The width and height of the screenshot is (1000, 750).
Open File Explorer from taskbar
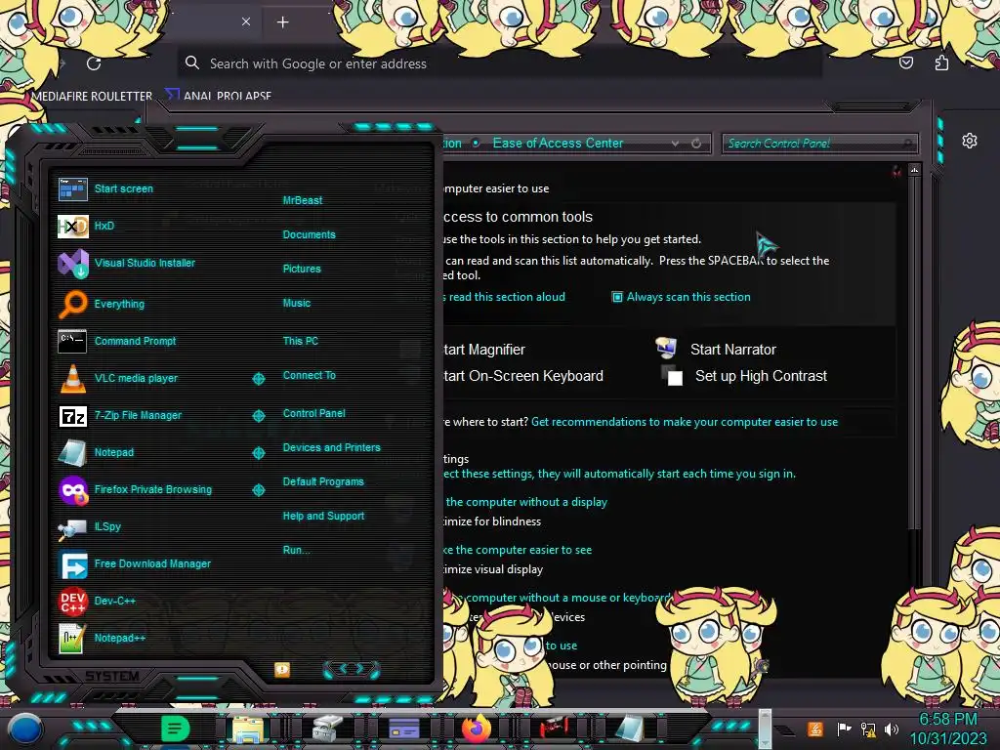248,729
